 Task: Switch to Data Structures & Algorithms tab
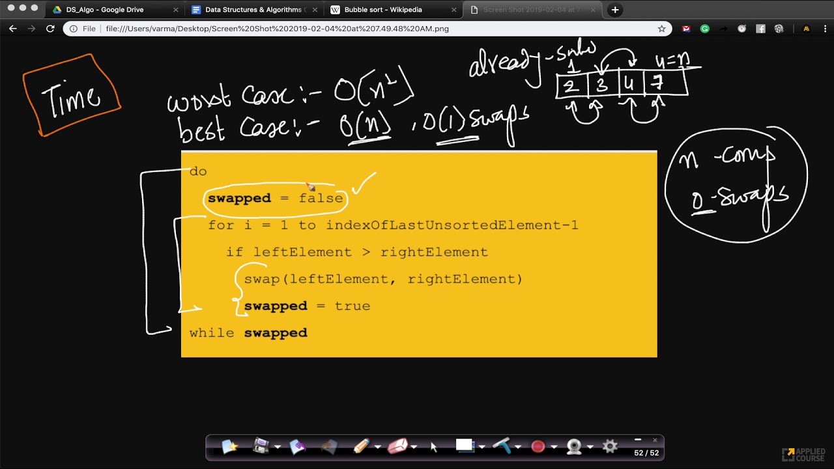click(x=255, y=10)
